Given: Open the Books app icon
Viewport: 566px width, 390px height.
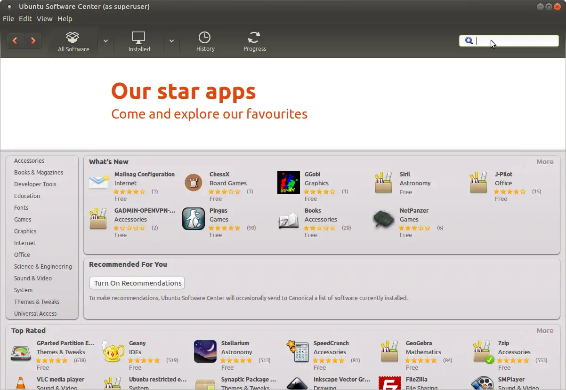Looking at the screenshot, I should 289,220.
